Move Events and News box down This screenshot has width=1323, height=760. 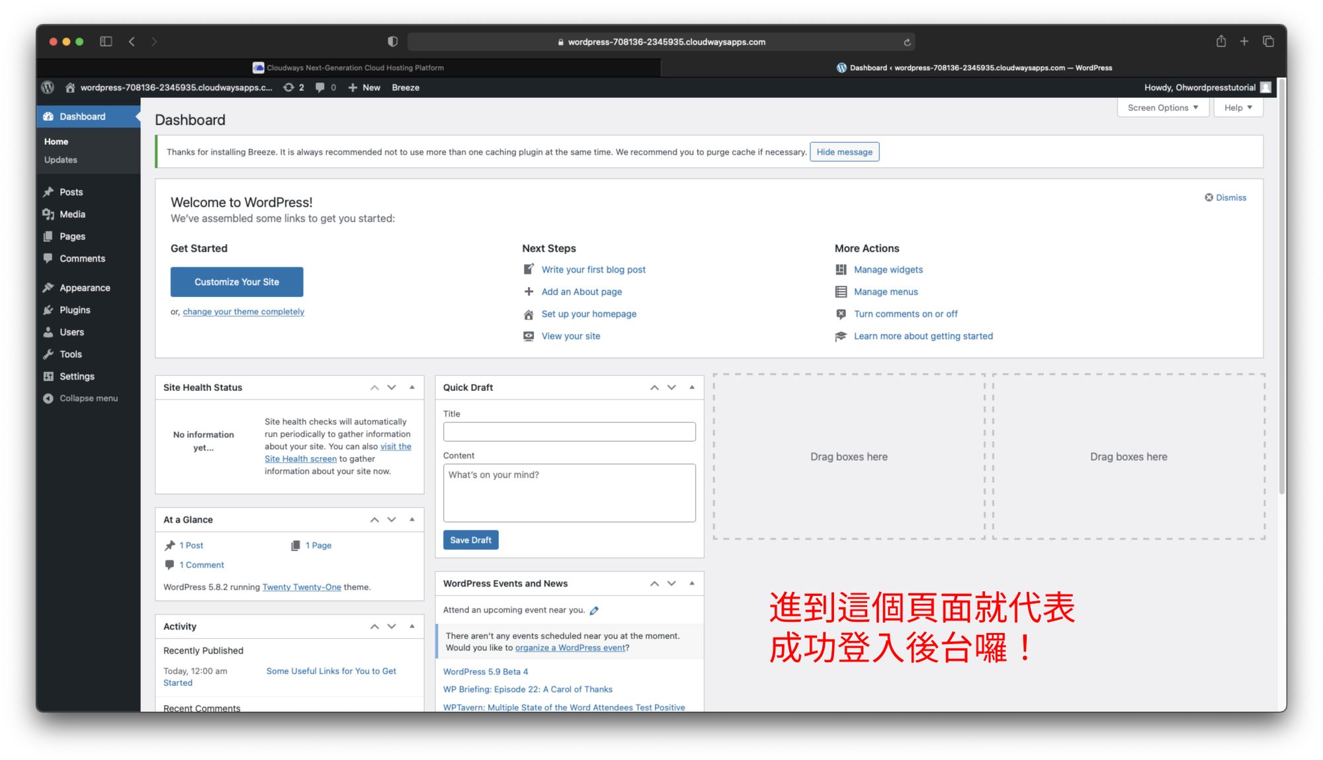(x=671, y=583)
